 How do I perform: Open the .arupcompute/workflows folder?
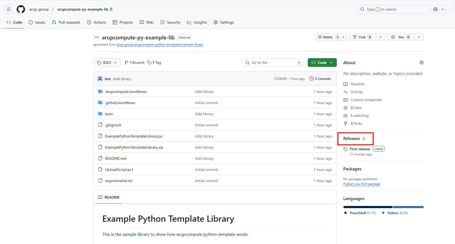tap(126, 92)
